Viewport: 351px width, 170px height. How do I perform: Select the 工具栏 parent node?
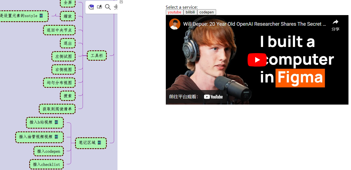pyautogui.click(x=97, y=55)
